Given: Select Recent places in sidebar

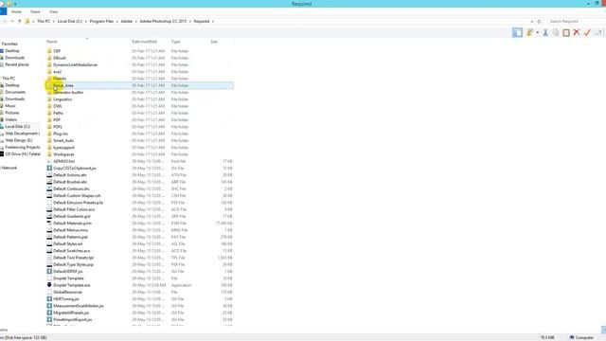Looking at the screenshot, I should (17, 64).
